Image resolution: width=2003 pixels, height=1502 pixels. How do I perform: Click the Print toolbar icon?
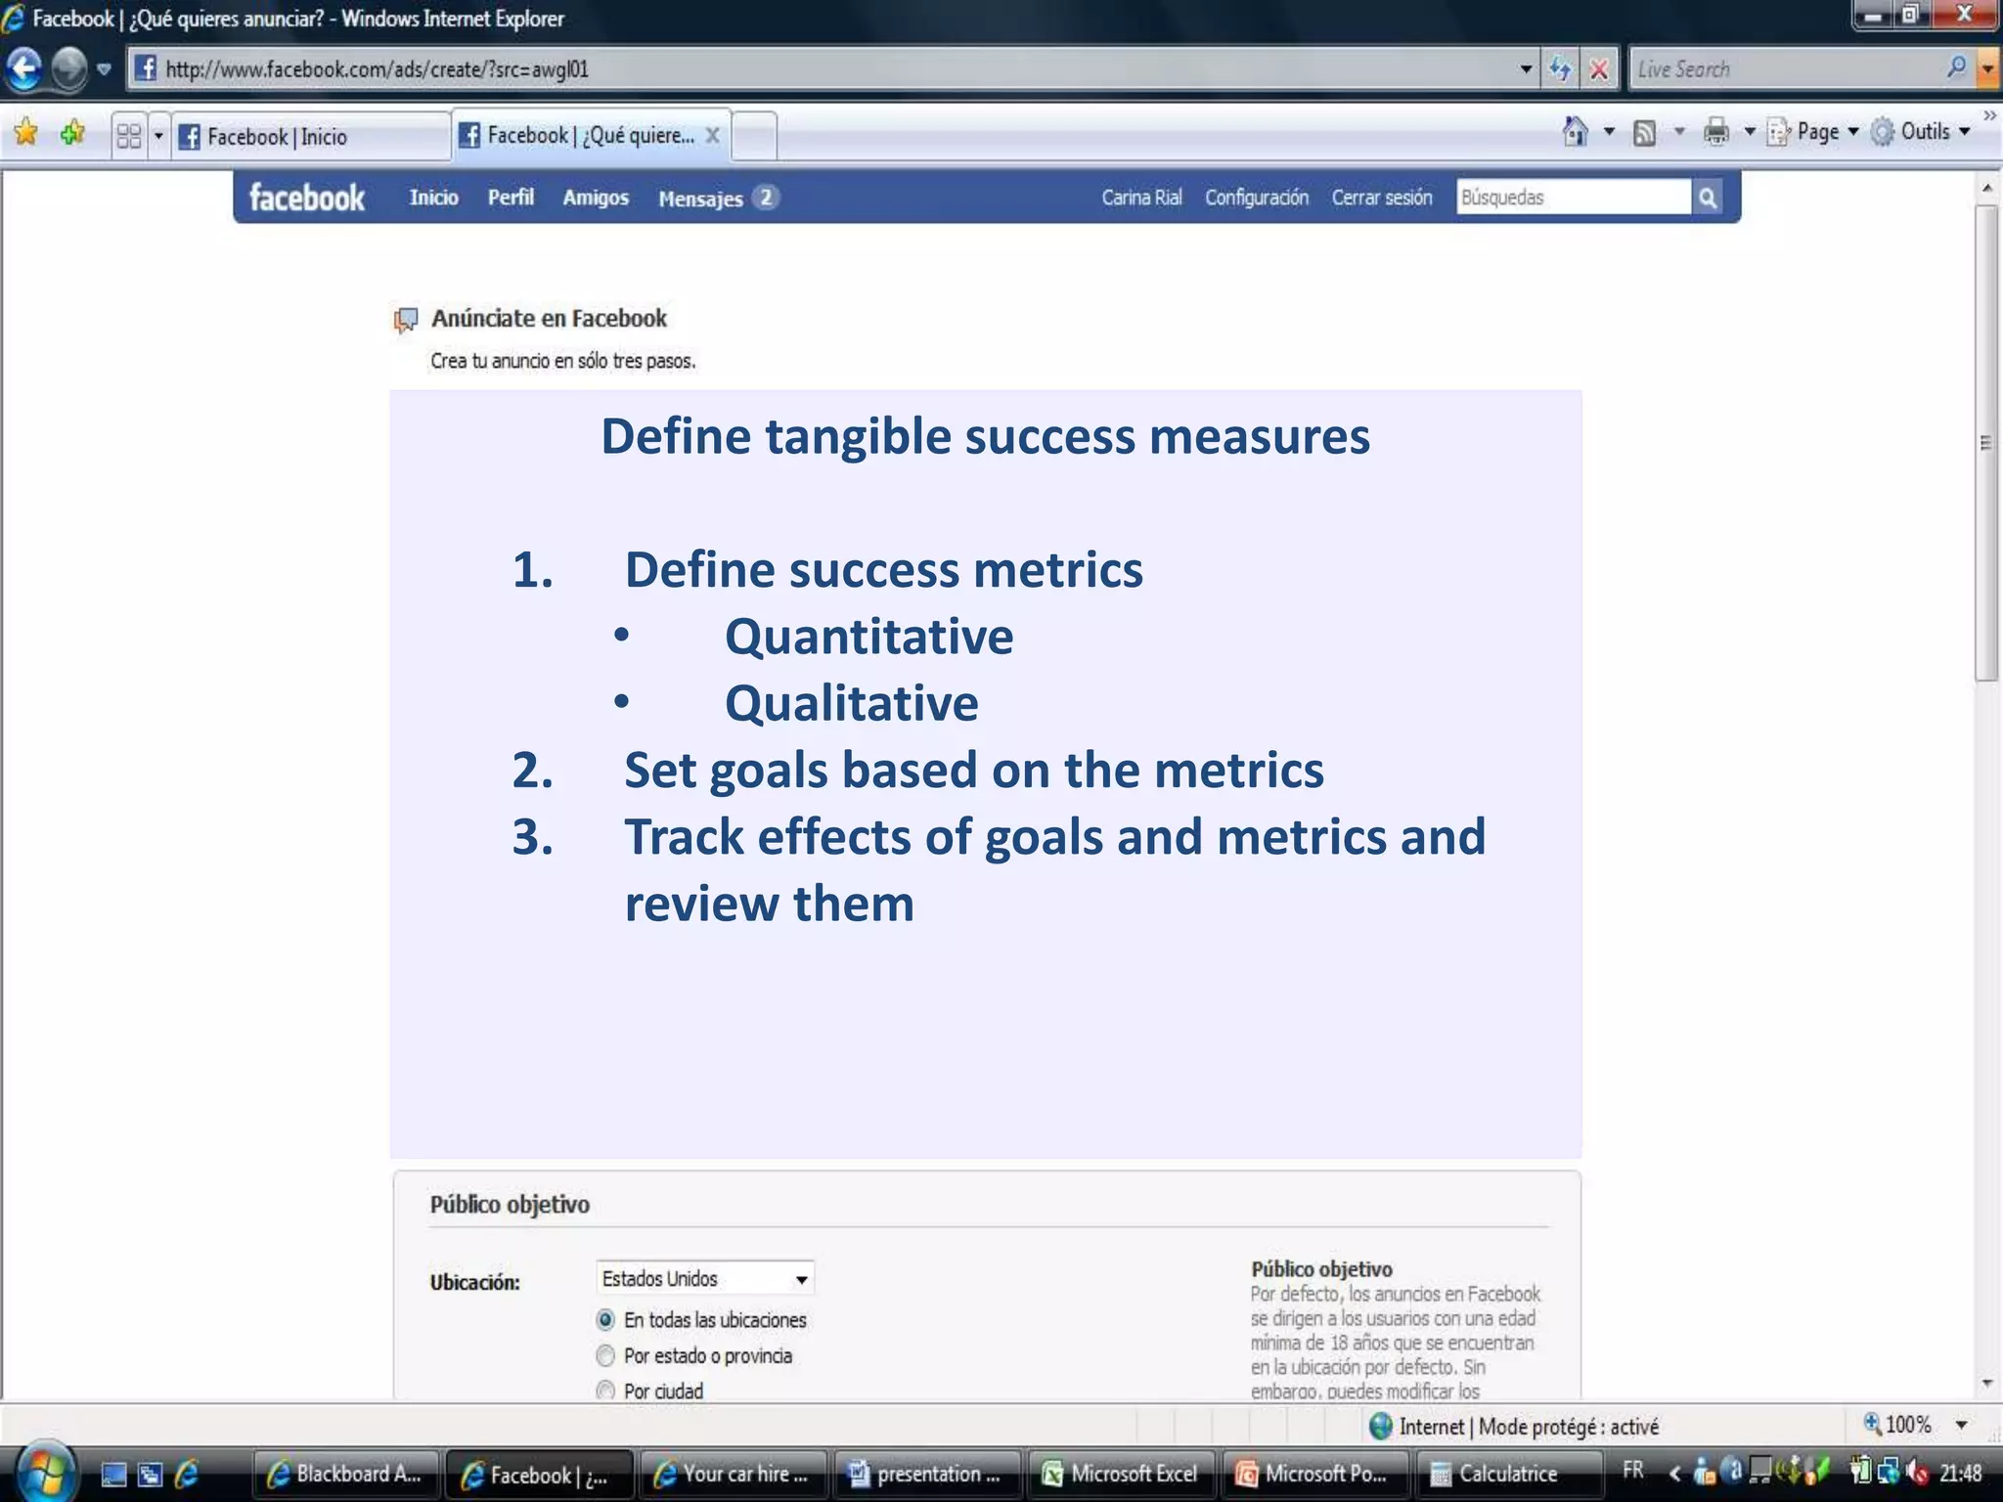[x=1716, y=131]
